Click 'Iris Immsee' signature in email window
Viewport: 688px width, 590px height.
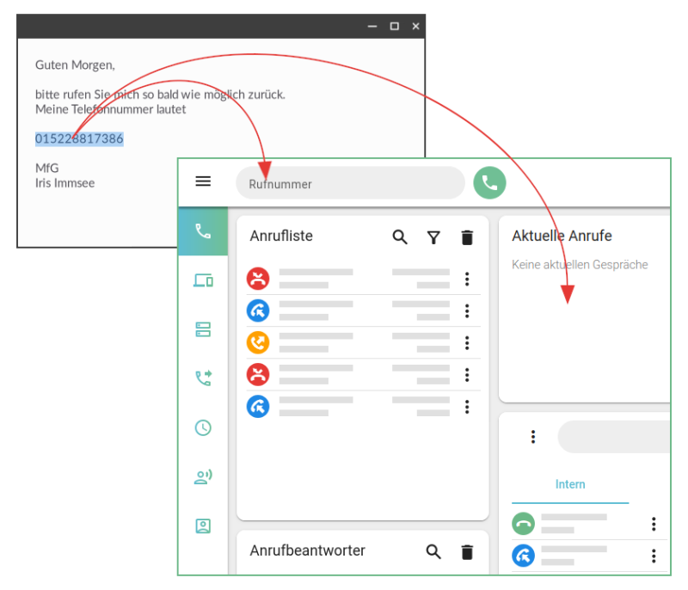[x=65, y=183]
